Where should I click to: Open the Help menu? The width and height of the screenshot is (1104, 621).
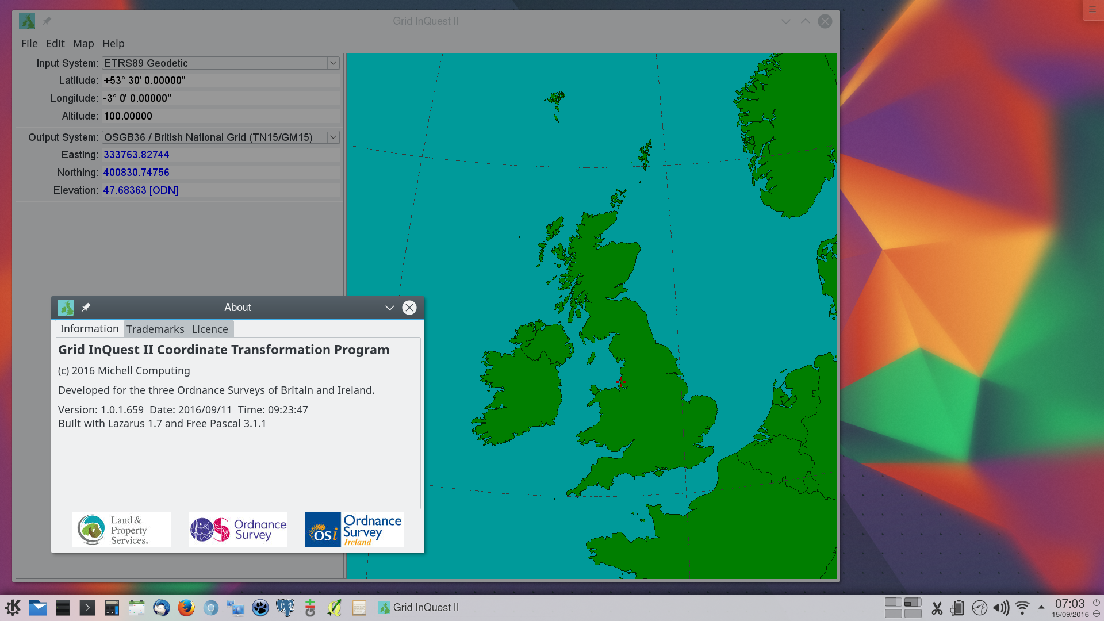point(113,43)
